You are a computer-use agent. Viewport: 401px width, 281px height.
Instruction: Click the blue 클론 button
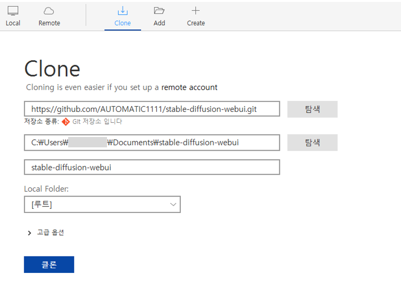(49, 264)
